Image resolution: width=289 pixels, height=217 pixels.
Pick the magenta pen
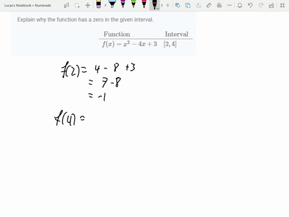pos(123,4)
